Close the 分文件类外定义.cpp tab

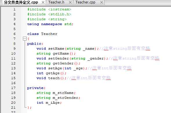click(x=43, y=2)
